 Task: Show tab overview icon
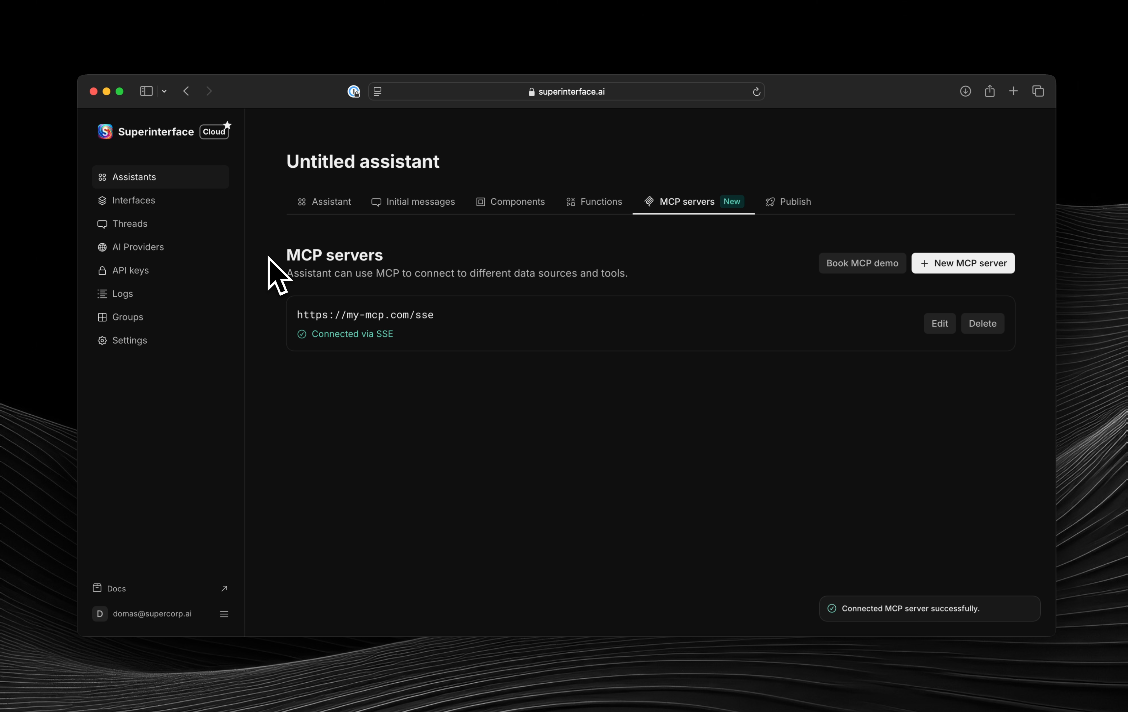[x=1038, y=91]
